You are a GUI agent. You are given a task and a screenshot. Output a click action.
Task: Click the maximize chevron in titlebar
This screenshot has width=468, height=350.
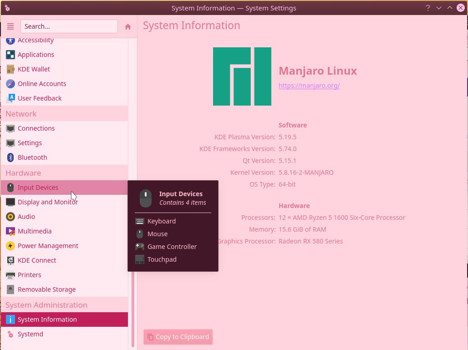[x=449, y=8]
